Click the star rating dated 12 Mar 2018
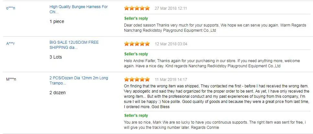 [x=137, y=44]
